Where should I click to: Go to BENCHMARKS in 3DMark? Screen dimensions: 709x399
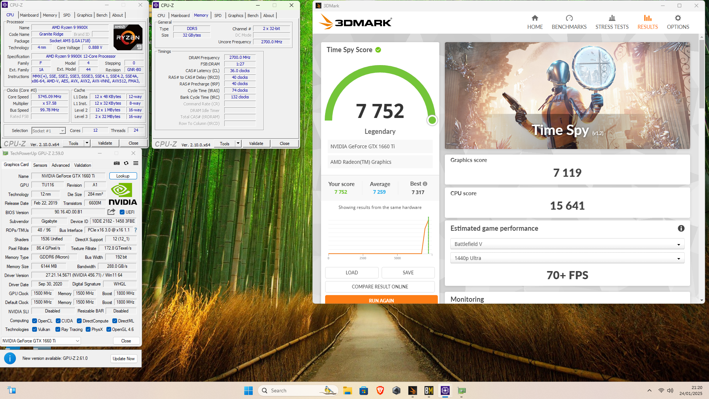pos(569,22)
